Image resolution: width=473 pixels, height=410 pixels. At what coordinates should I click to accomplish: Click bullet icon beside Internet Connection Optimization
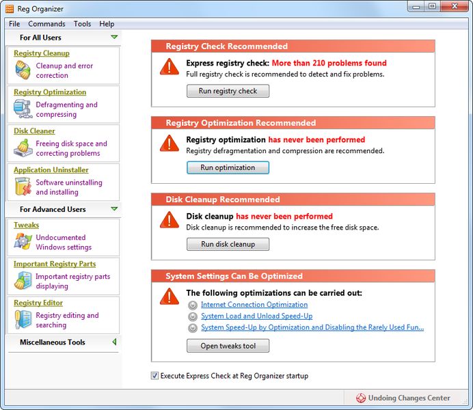pyautogui.click(x=193, y=305)
